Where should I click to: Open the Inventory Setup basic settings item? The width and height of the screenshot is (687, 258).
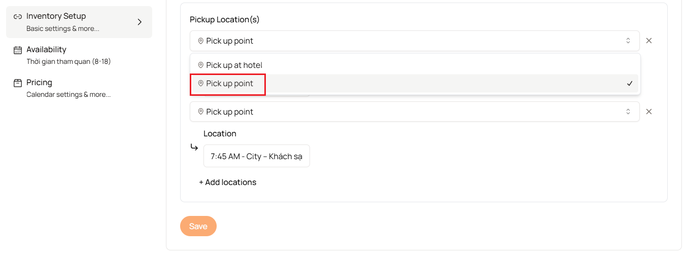[x=79, y=22]
